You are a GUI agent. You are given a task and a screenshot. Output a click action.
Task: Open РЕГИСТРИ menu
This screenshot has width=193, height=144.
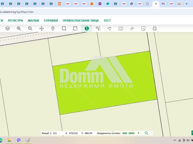coord(15,20)
